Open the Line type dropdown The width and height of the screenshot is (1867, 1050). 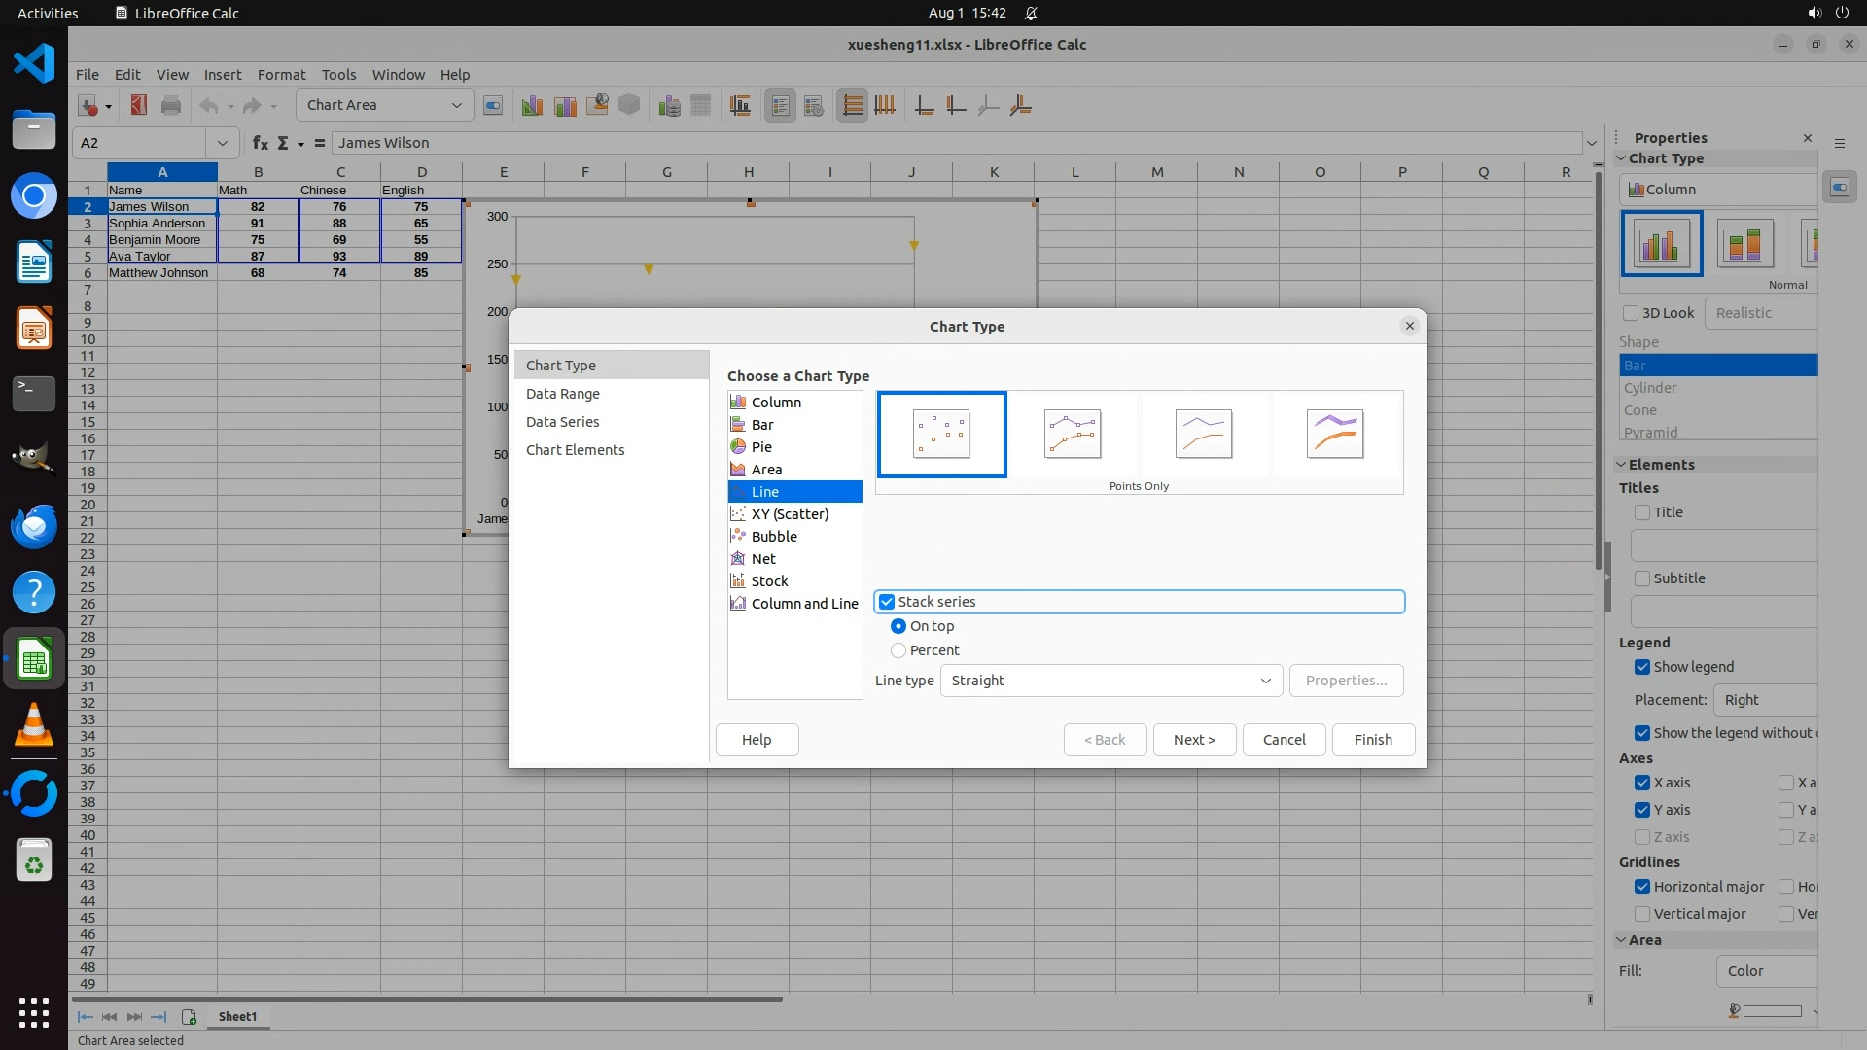tap(1111, 681)
